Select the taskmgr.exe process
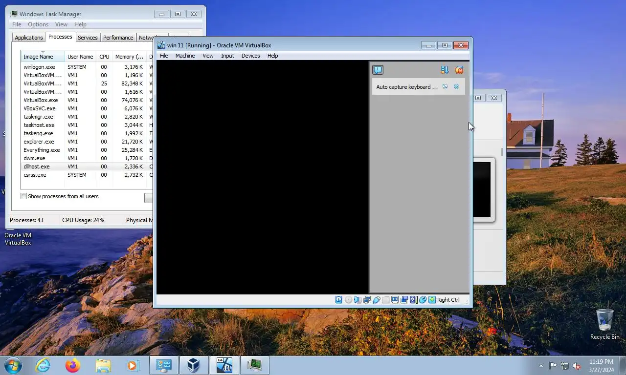 (86, 117)
